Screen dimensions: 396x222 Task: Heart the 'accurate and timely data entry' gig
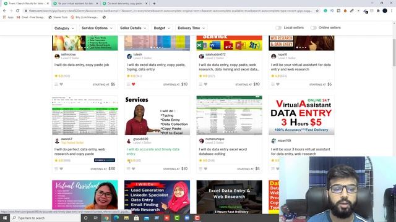pyautogui.click(x=134, y=169)
